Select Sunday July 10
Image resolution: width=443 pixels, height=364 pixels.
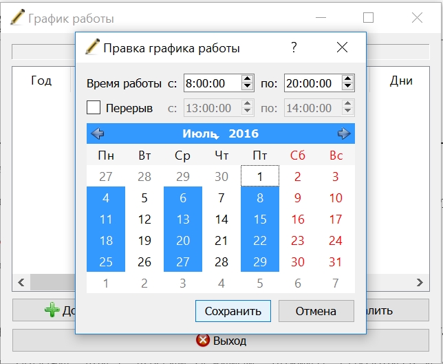(x=336, y=197)
